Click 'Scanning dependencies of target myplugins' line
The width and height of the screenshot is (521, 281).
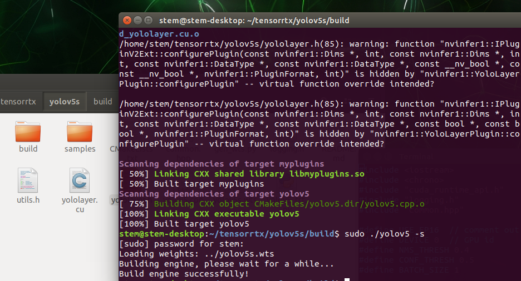[x=222, y=164]
